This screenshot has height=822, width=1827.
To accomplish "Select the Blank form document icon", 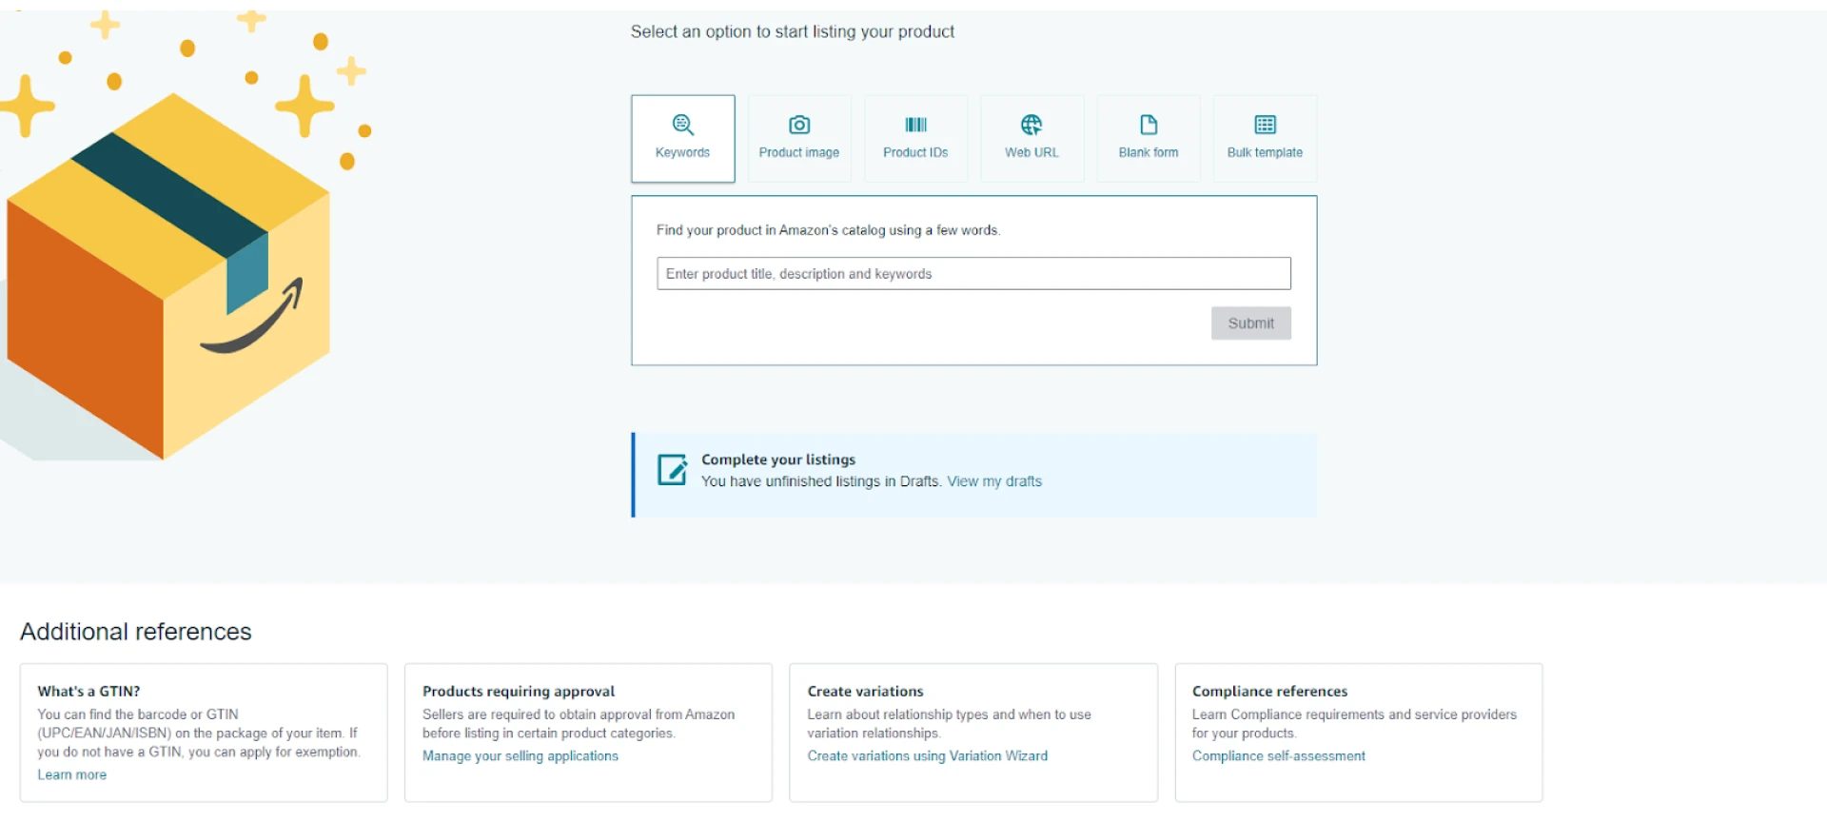I will coord(1149,125).
